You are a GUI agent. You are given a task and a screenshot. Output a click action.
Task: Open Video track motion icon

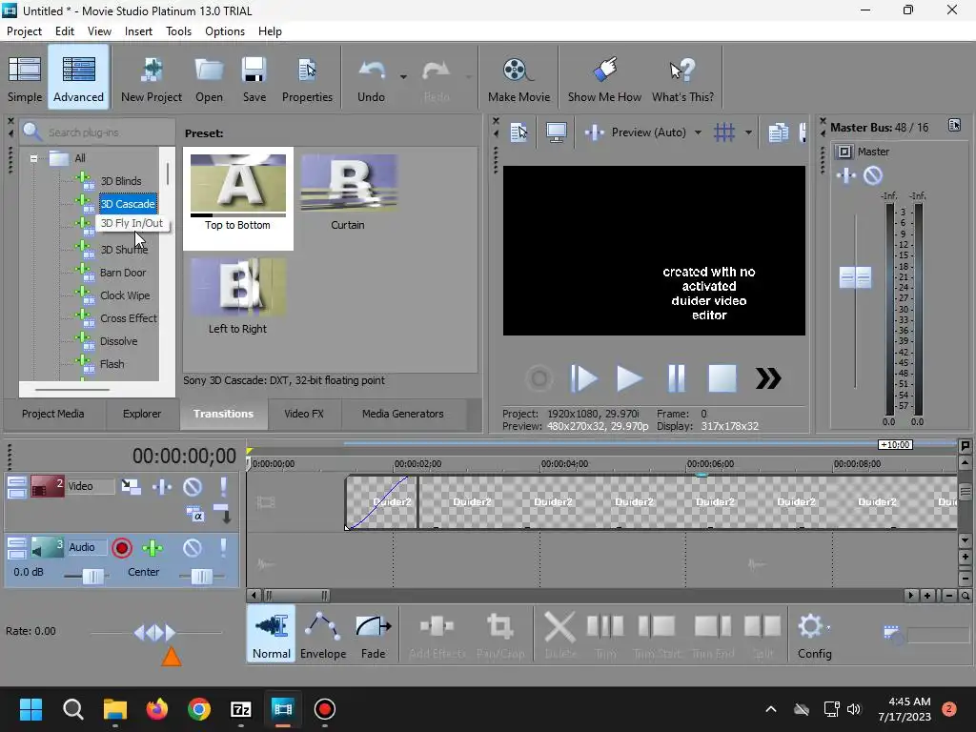131,486
